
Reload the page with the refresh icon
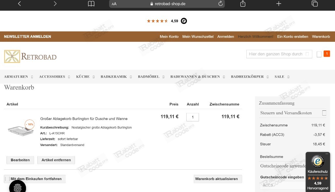tap(220, 4)
